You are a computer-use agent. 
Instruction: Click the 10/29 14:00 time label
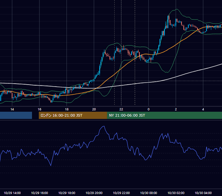(x=12, y=193)
